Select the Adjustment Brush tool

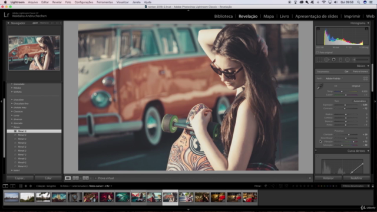point(361,59)
